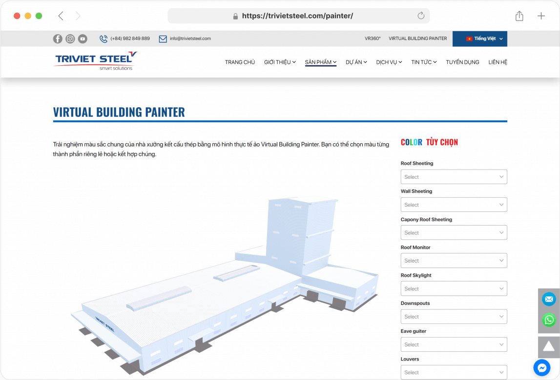Click the Louvers label
The height and width of the screenshot is (380, 560).
(410, 359)
